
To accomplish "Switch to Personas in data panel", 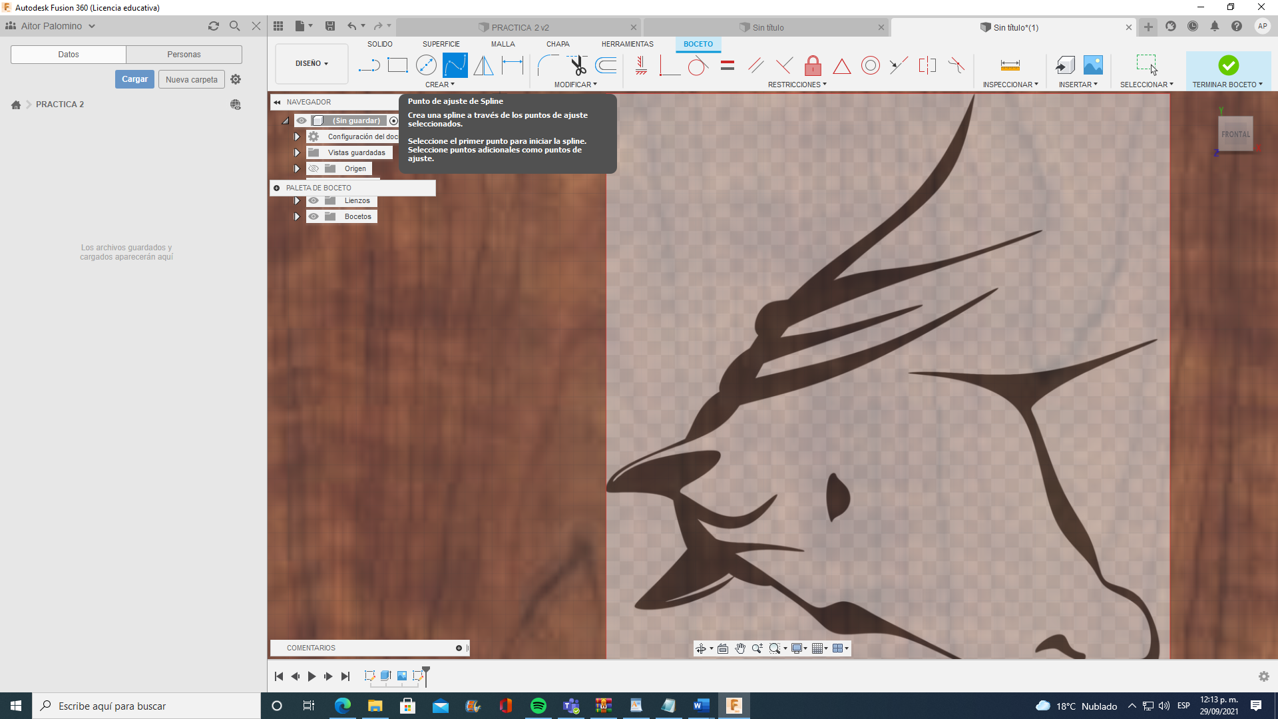I will pyautogui.click(x=184, y=55).
